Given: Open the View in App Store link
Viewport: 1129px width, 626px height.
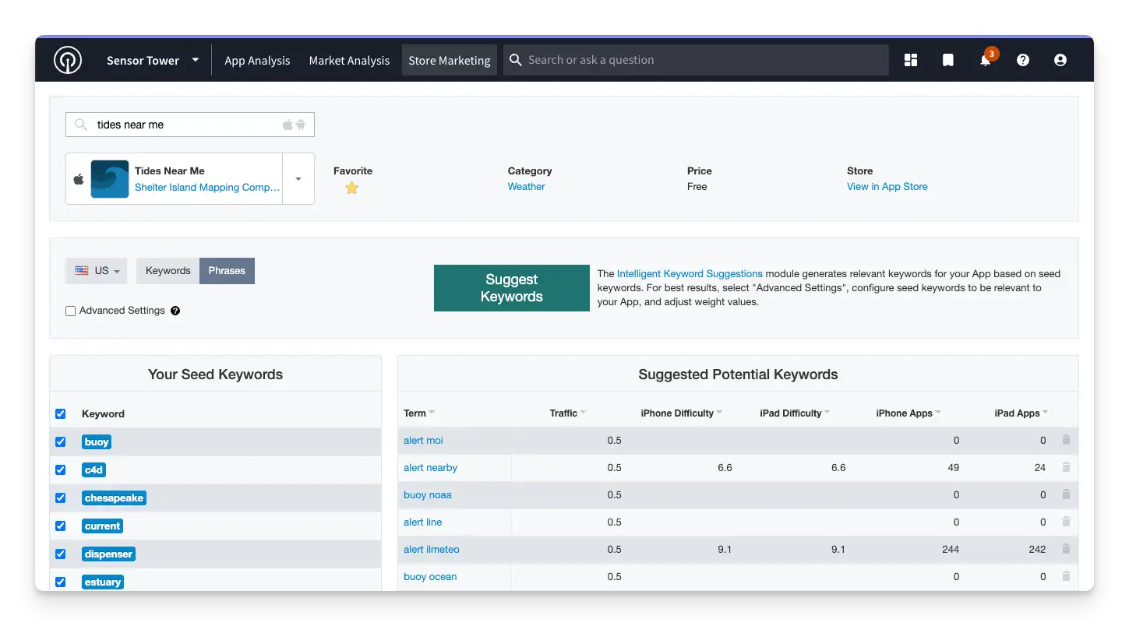Looking at the screenshot, I should pyautogui.click(x=887, y=187).
